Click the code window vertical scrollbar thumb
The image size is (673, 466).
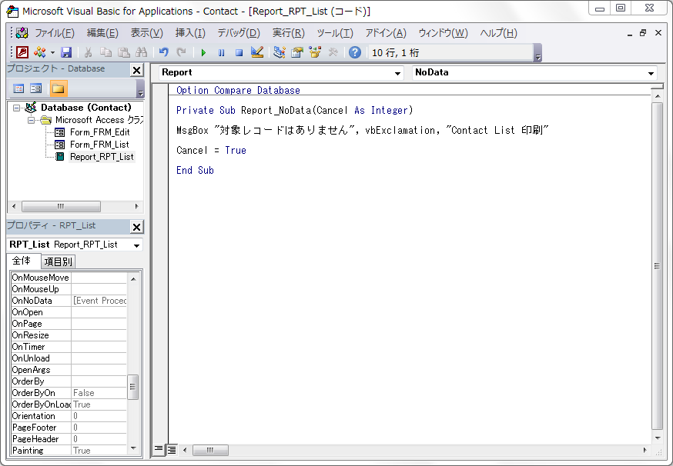(657, 266)
